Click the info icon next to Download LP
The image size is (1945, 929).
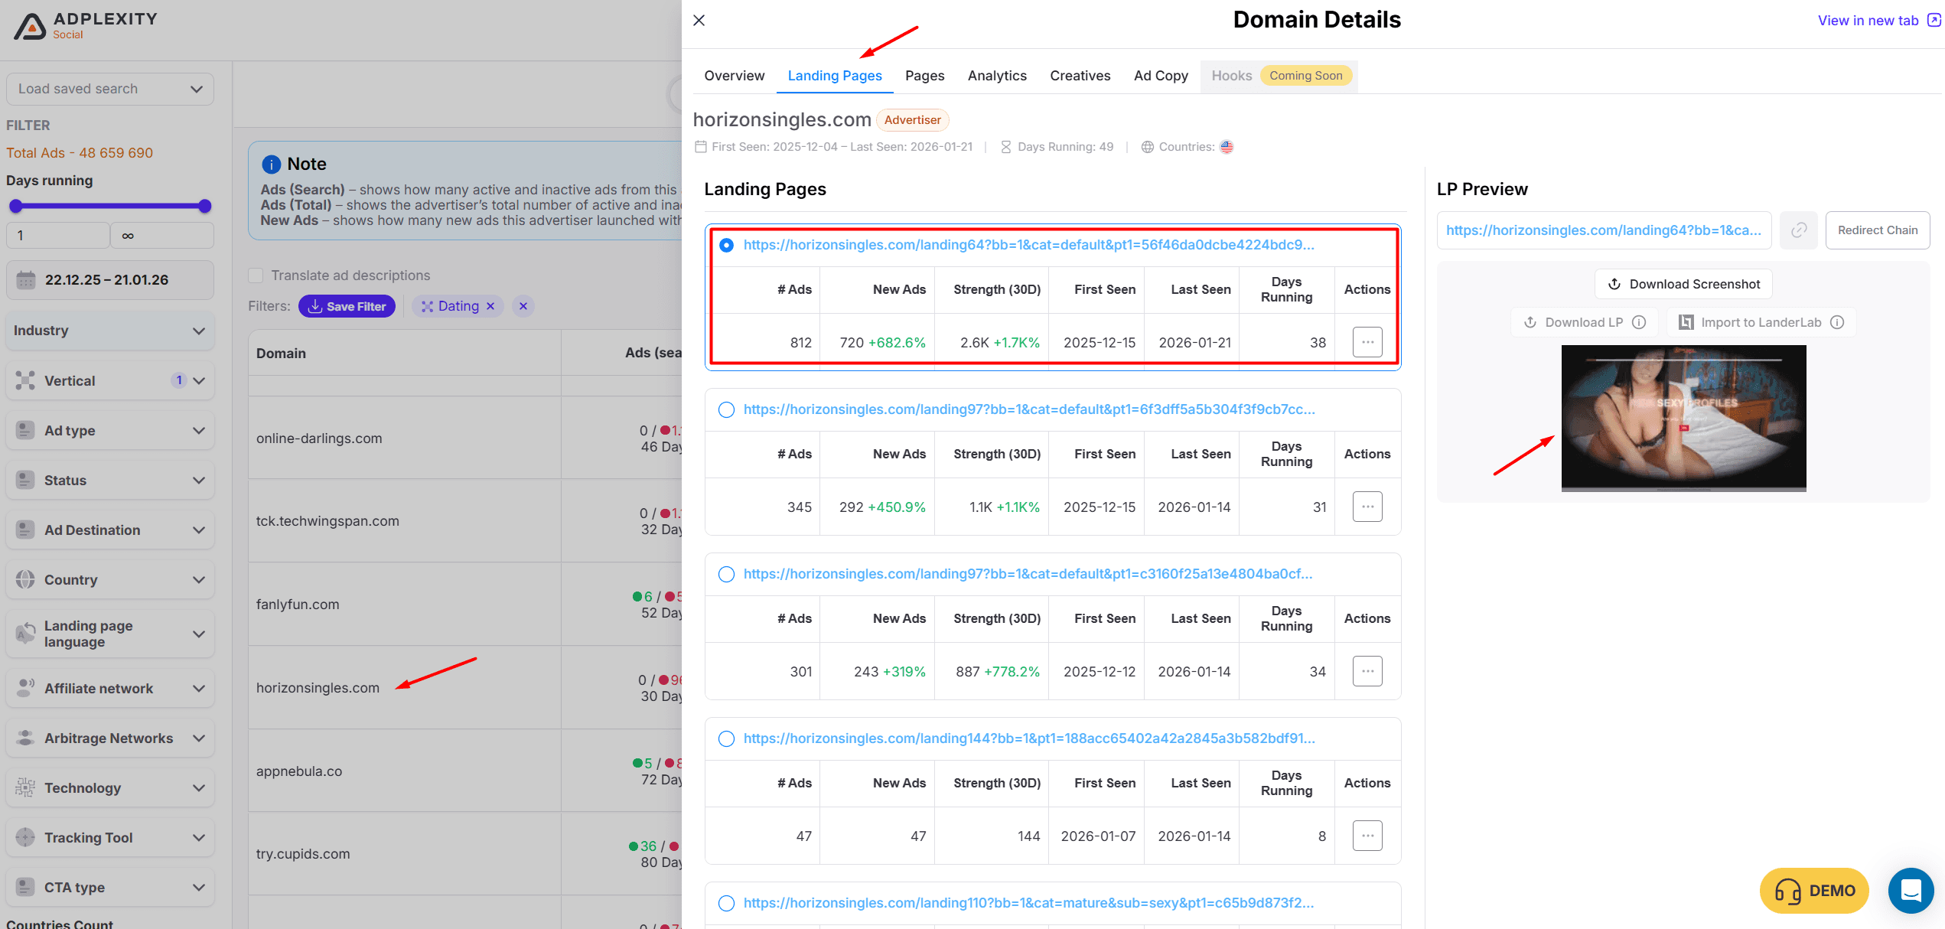point(1639,322)
